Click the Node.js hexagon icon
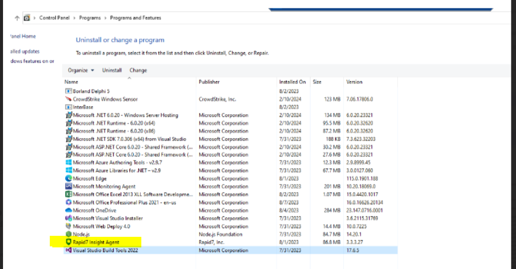Image resolution: width=516 pixels, height=269 pixels. [x=68, y=234]
